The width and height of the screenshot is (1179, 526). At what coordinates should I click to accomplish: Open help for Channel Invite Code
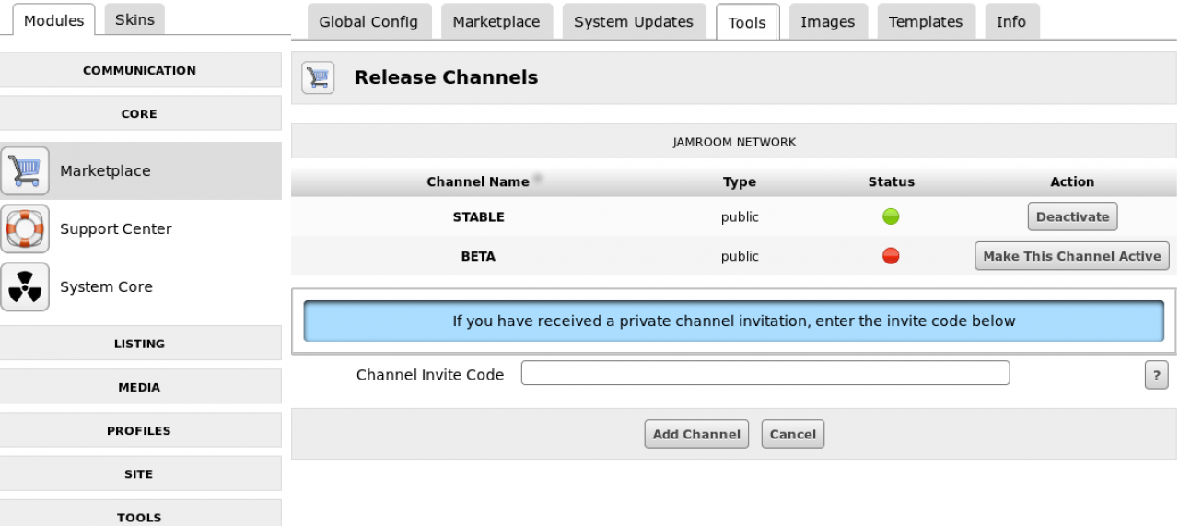tap(1156, 375)
